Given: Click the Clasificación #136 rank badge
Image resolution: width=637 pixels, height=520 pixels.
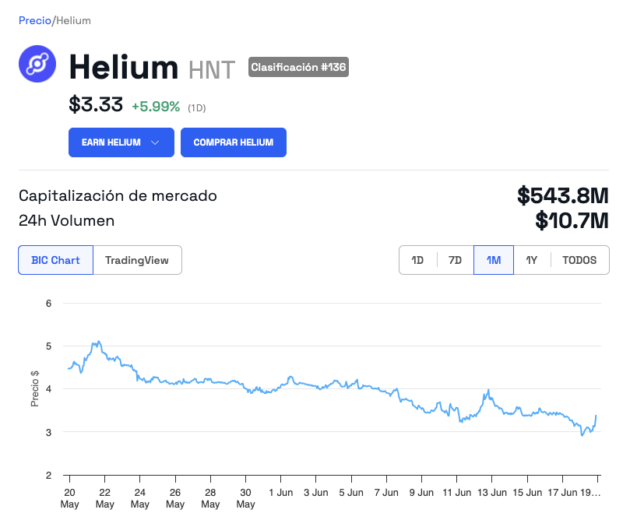Looking at the screenshot, I should pyautogui.click(x=298, y=68).
